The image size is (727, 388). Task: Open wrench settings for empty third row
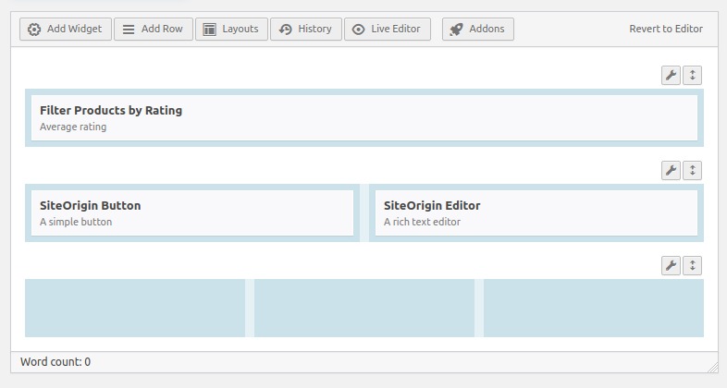tap(671, 266)
